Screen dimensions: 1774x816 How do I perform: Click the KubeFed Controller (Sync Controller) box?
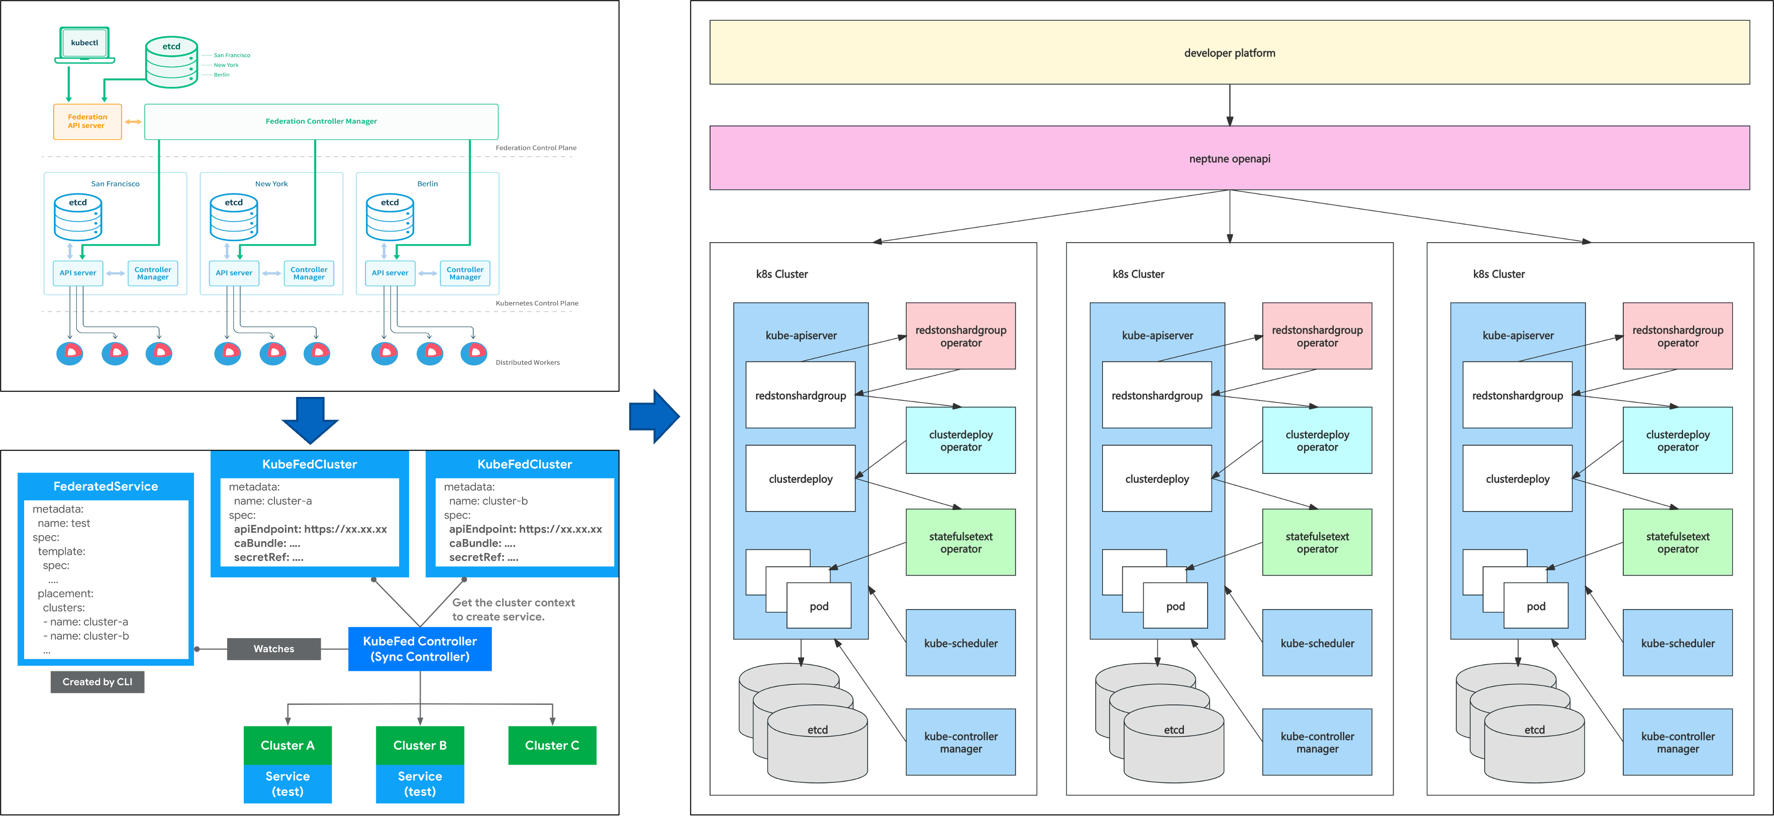420,649
